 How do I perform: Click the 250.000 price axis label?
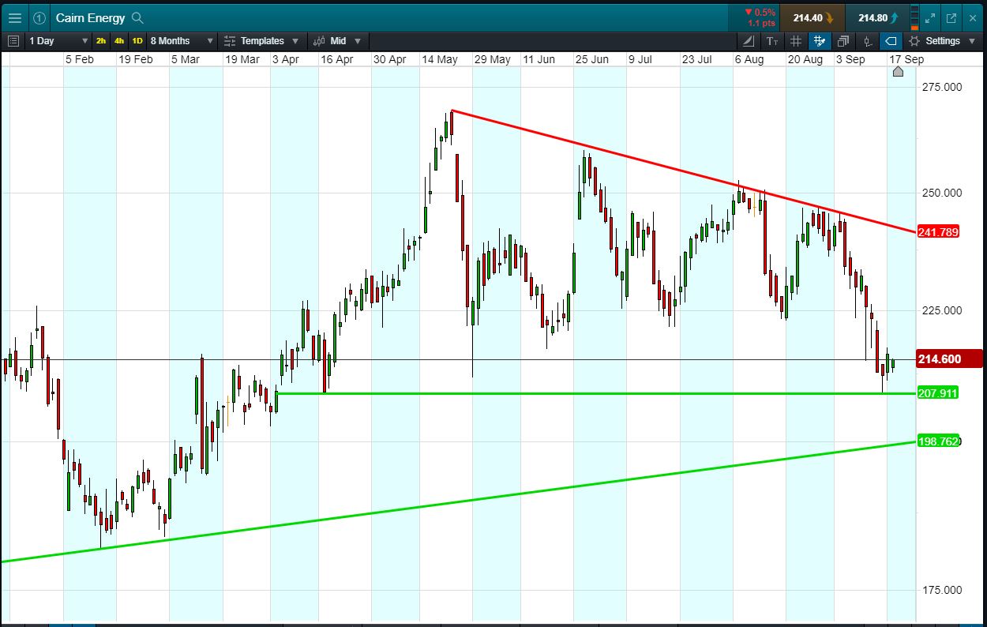[x=942, y=193]
